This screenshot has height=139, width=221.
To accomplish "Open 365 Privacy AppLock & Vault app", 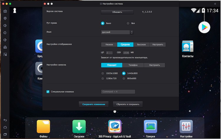I will tap(115, 127).
